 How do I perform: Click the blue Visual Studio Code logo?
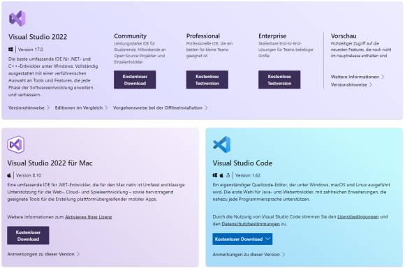tap(221, 144)
